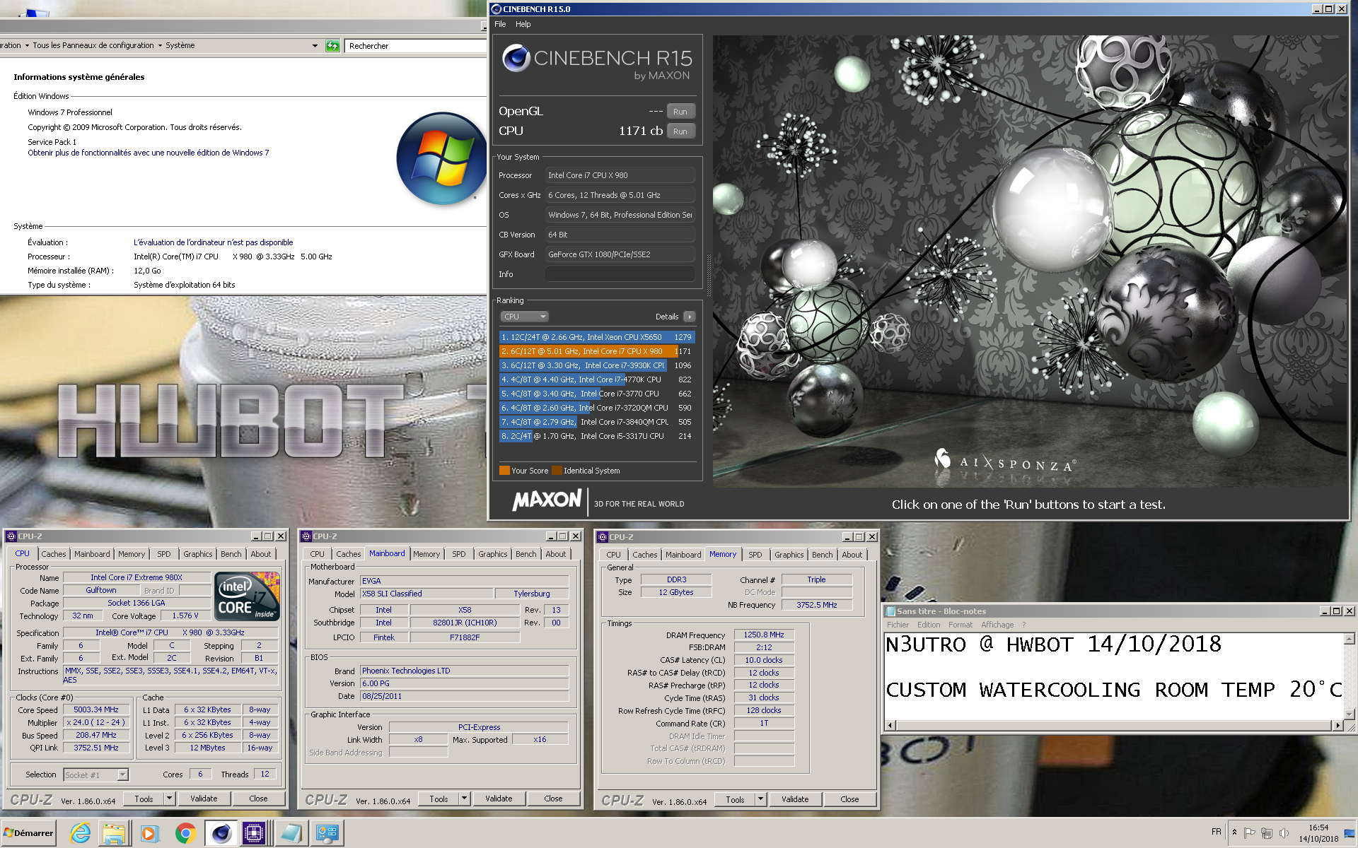Click the Notepad horizontal scroll-right arrow
The image size is (1358, 848).
click(1337, 725)
